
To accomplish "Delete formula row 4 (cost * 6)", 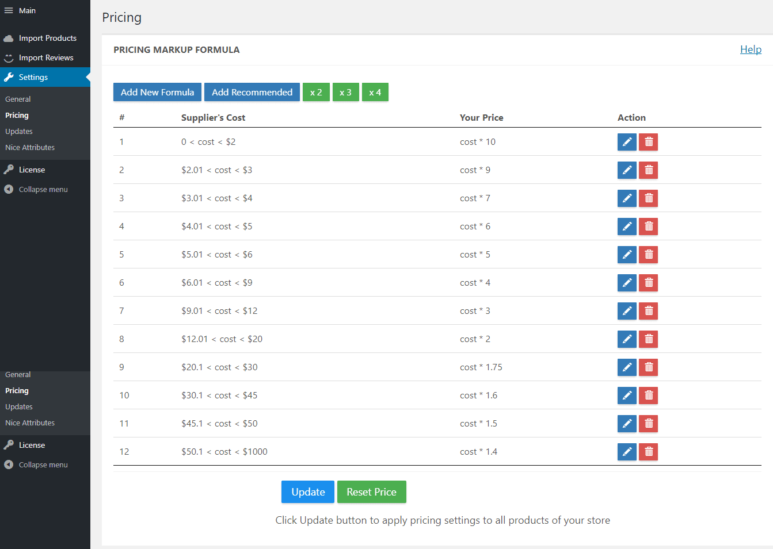I will pyautogui.click(x=649, y=226).
